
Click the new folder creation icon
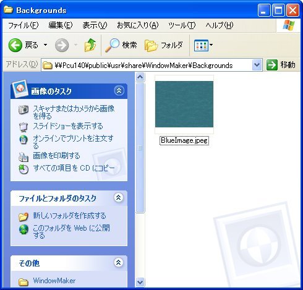coord(23,216)
